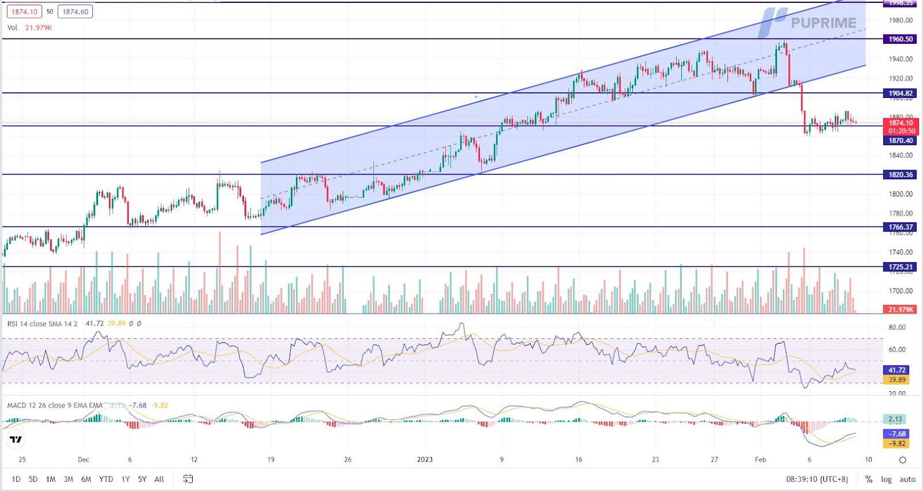Click MACD value -7.68 axis label

tap(896, 434)
